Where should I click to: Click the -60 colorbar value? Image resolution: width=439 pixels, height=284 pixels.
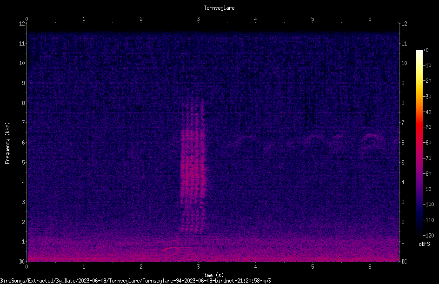pyautogui.click(x=427, y=143)
